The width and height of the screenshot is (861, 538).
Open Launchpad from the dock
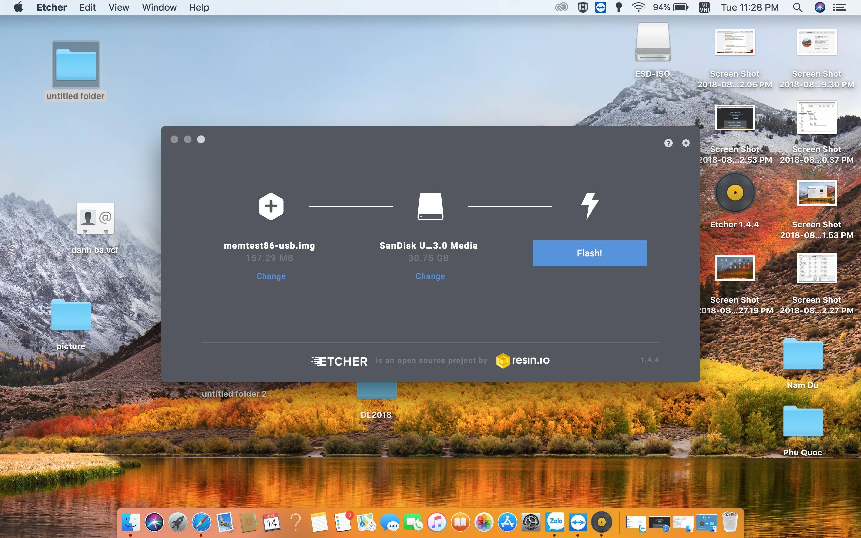[178, 522]
